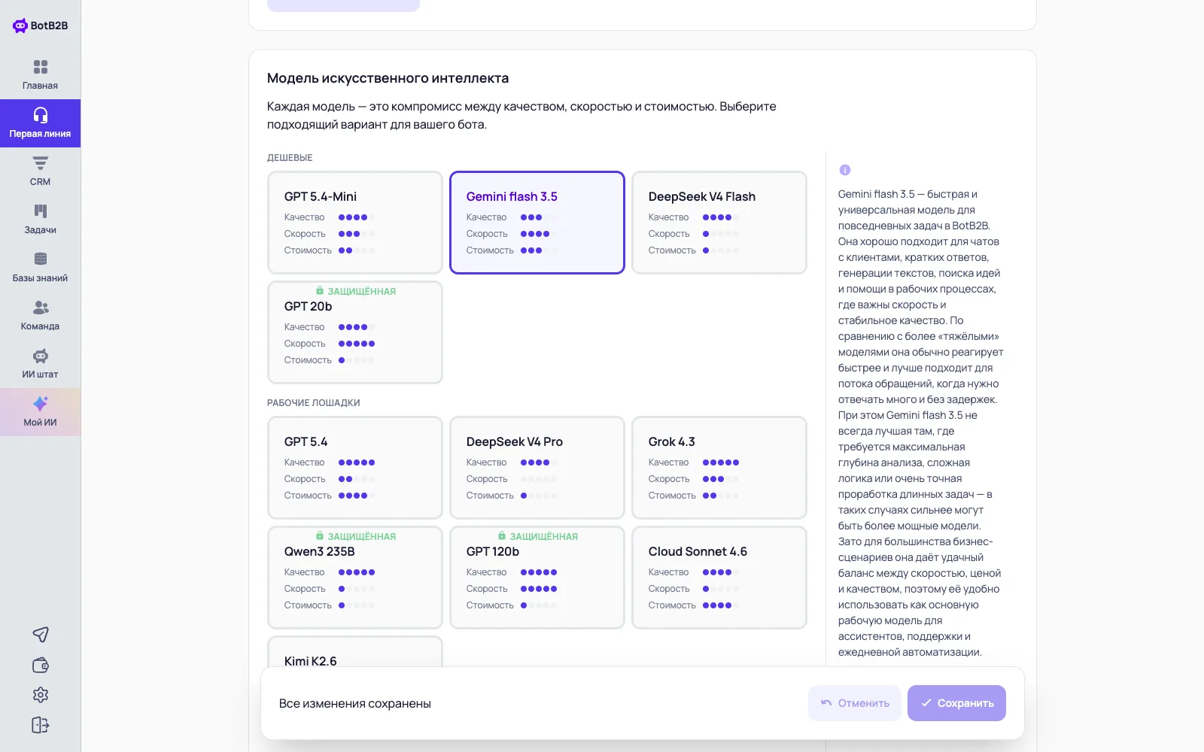Open the ИИ штат robot icon
1204x752 pixels.
[41, 356]
